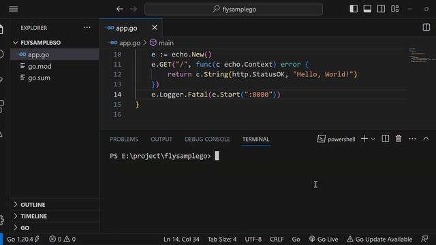Open the feedback icon in the status bar

424,239
